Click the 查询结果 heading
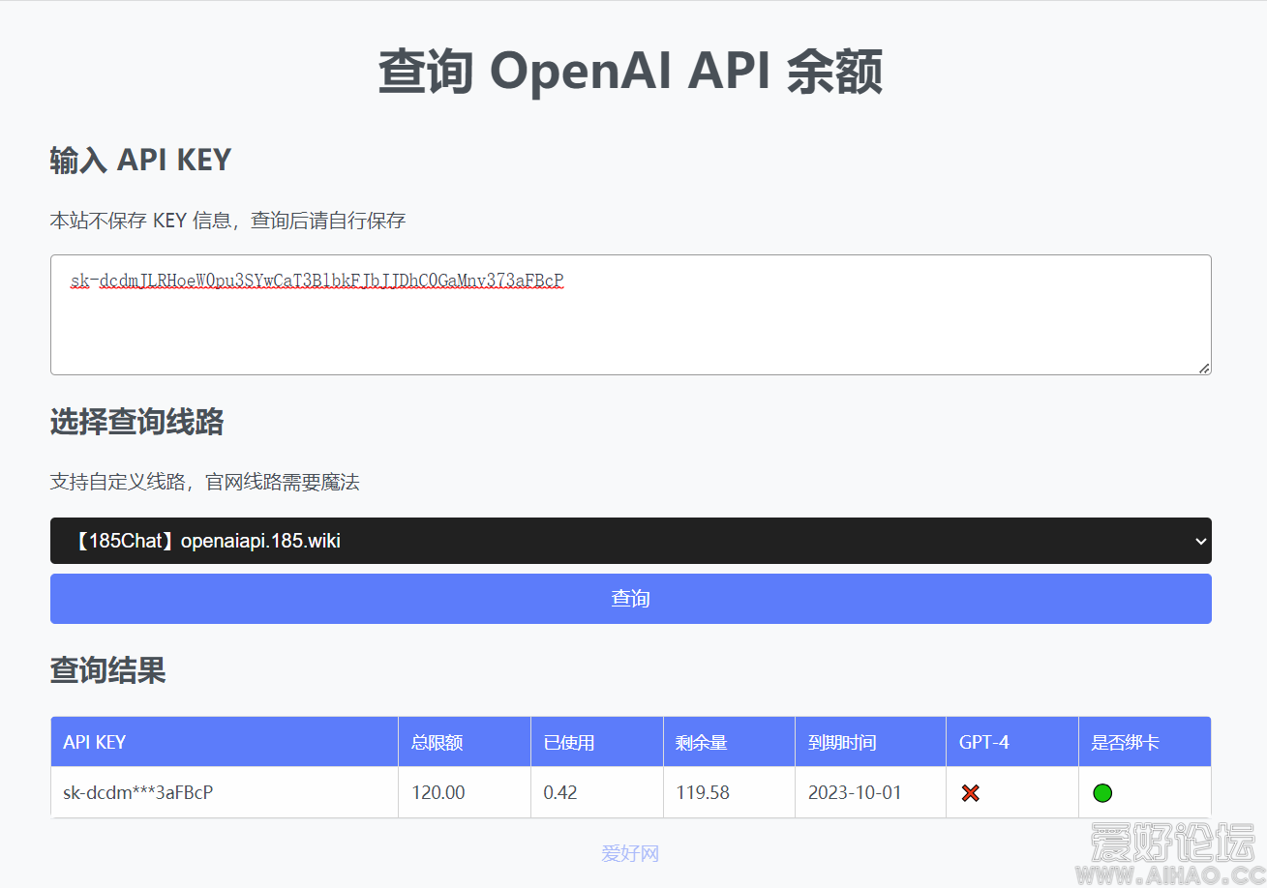 [108, 669]
